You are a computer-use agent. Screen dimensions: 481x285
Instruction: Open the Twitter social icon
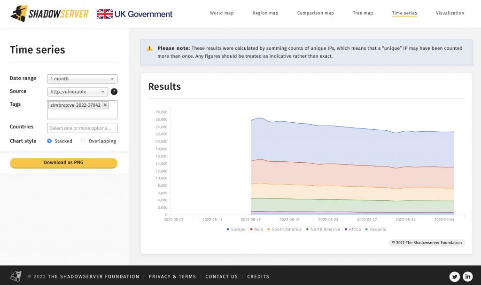click(x=454, y=277)
